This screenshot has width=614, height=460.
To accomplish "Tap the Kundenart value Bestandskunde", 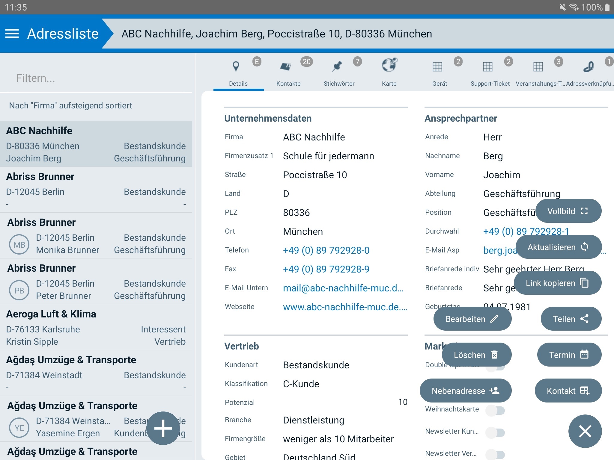I will [316, 365].
